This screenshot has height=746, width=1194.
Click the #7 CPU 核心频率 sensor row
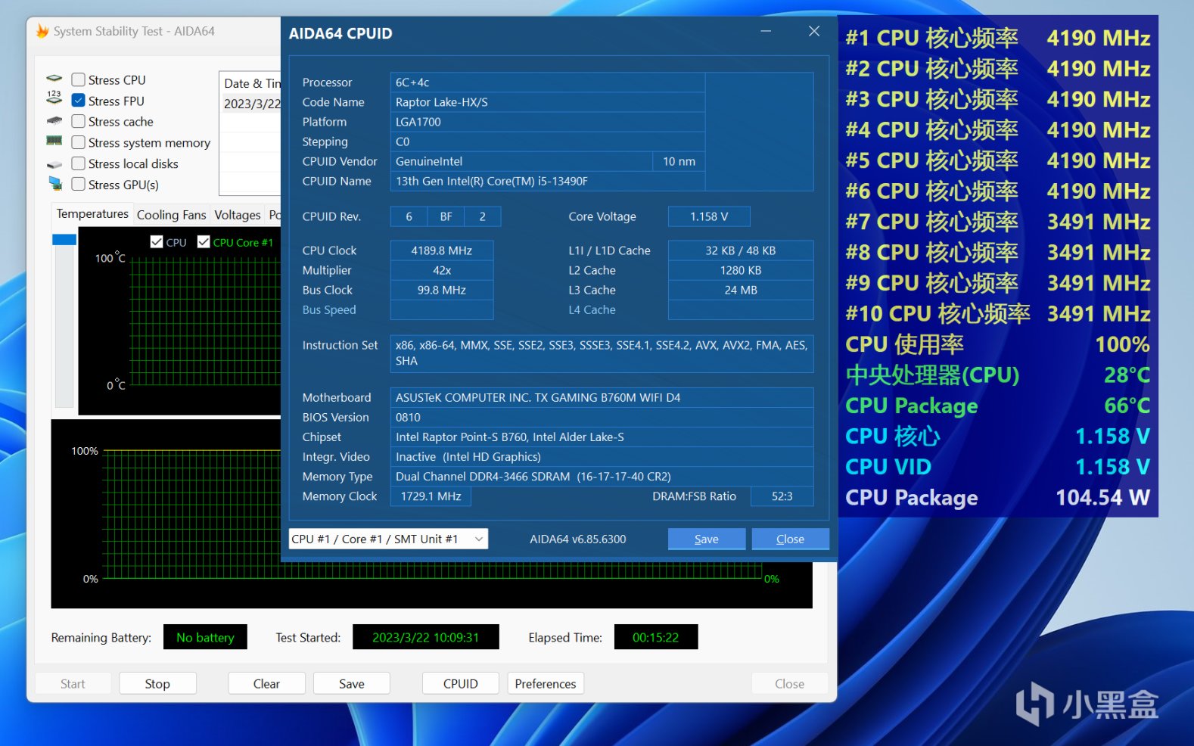pos(998,222)
